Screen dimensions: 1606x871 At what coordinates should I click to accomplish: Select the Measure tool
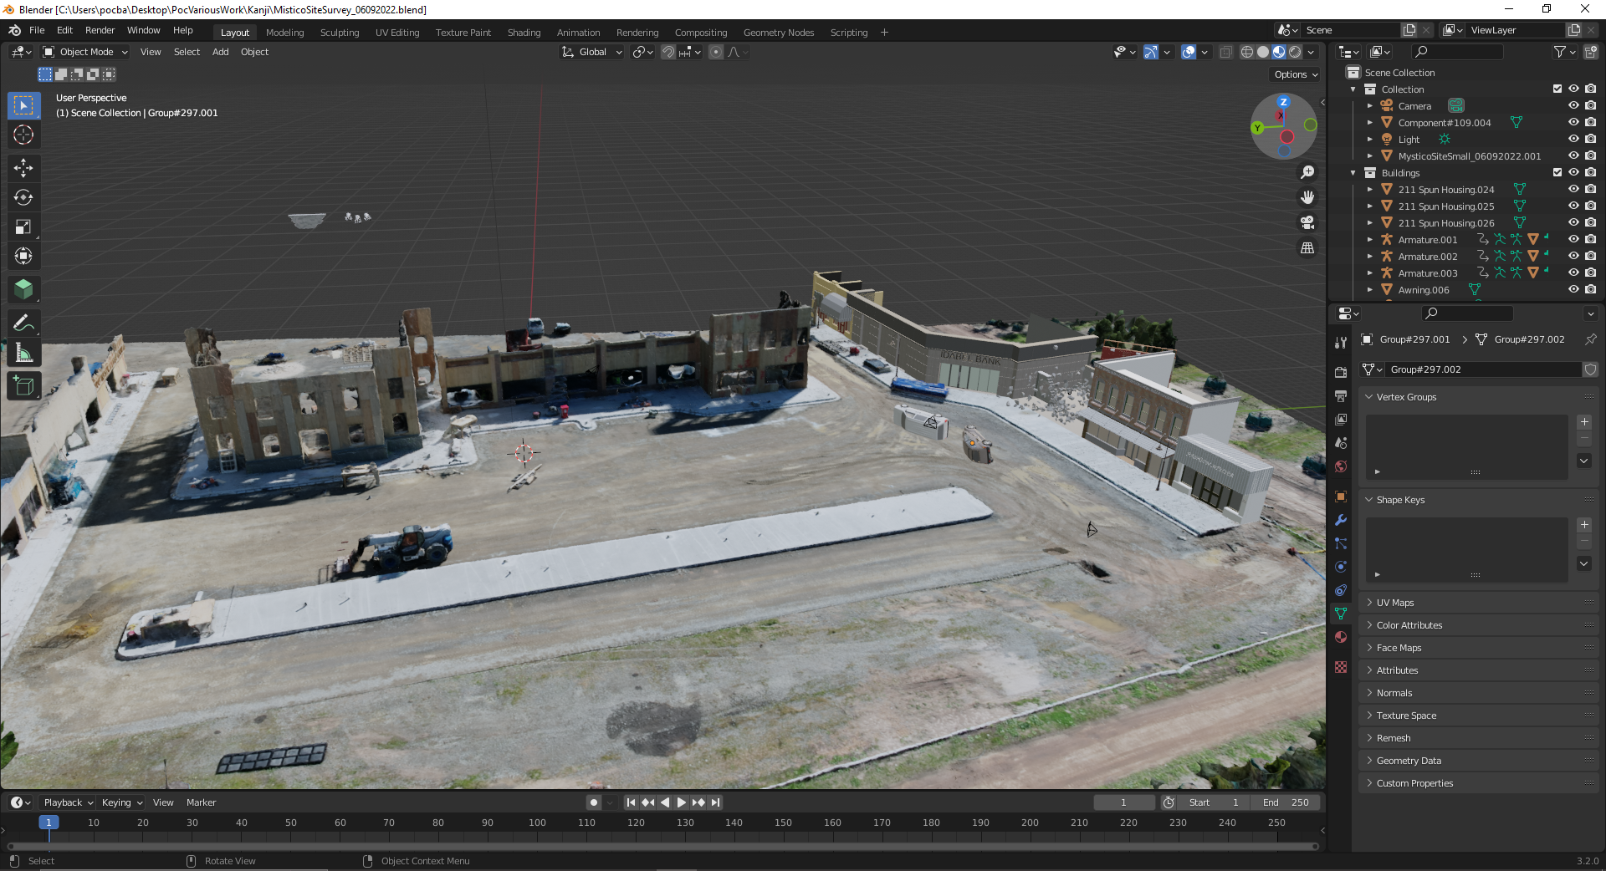(x=23, y=354)
